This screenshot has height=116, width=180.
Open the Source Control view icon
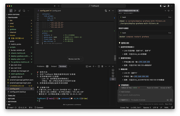click(15, 11)
